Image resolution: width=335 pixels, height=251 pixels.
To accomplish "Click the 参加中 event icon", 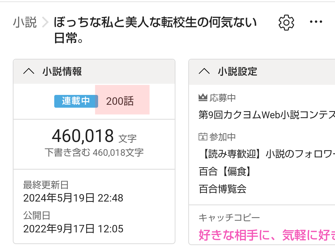I will pos(203,137).
